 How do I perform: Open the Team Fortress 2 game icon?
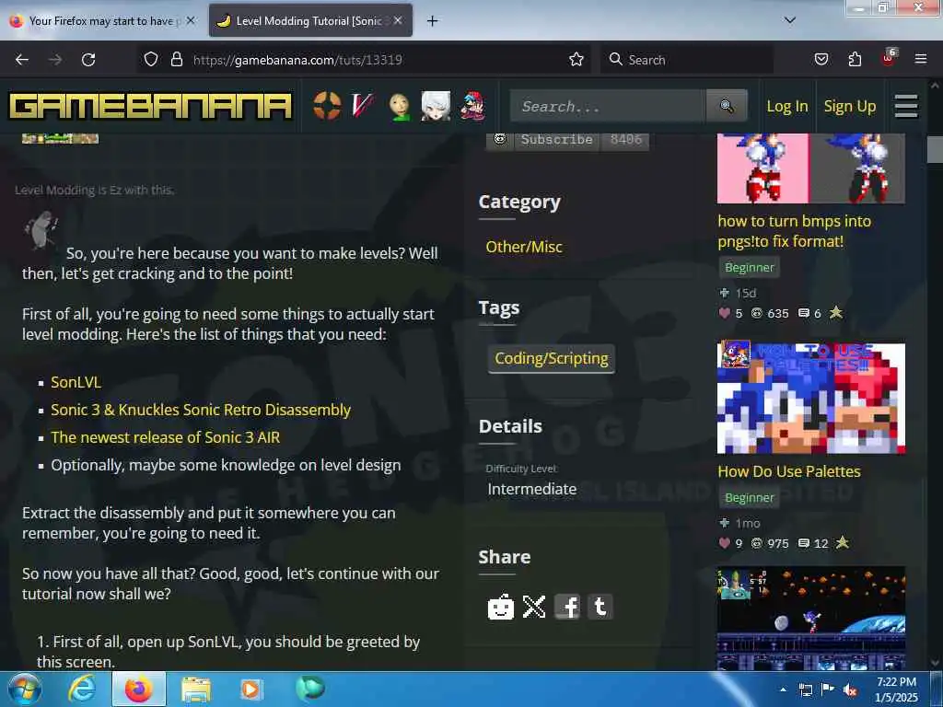327,106
